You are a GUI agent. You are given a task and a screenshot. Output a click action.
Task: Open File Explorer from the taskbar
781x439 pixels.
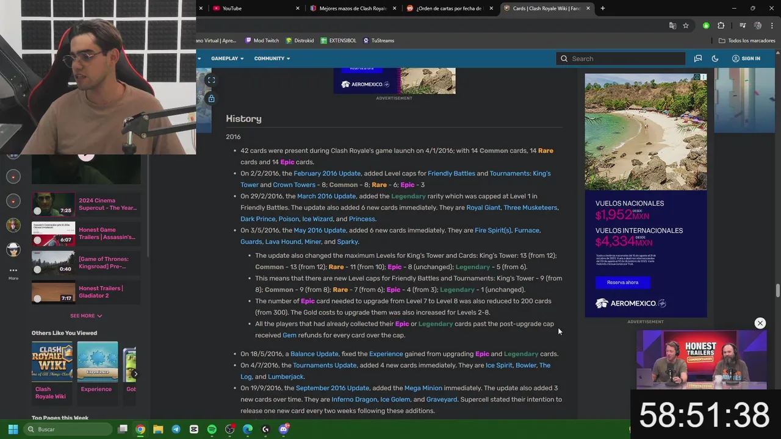158,429
